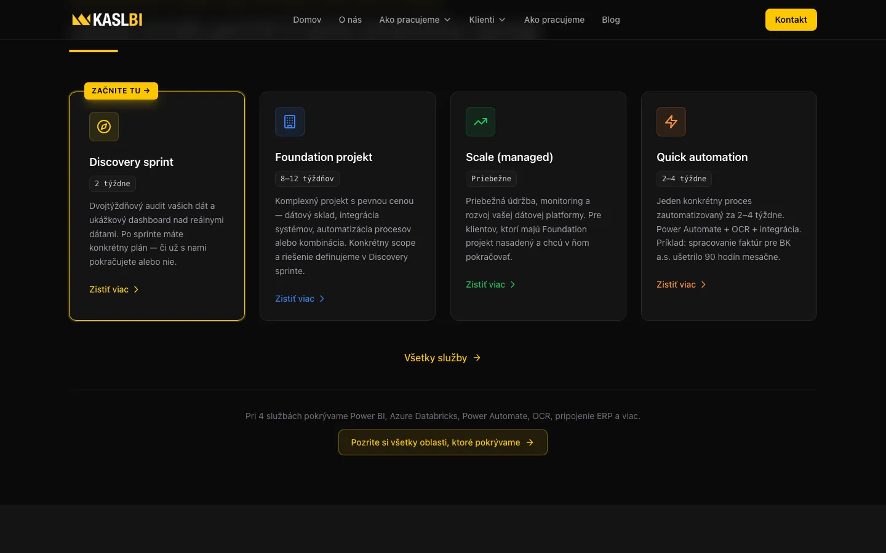886x553 pixels.
Task: Open Zistiť viac under Discovery sprint
Action: [x=114, y=289]
